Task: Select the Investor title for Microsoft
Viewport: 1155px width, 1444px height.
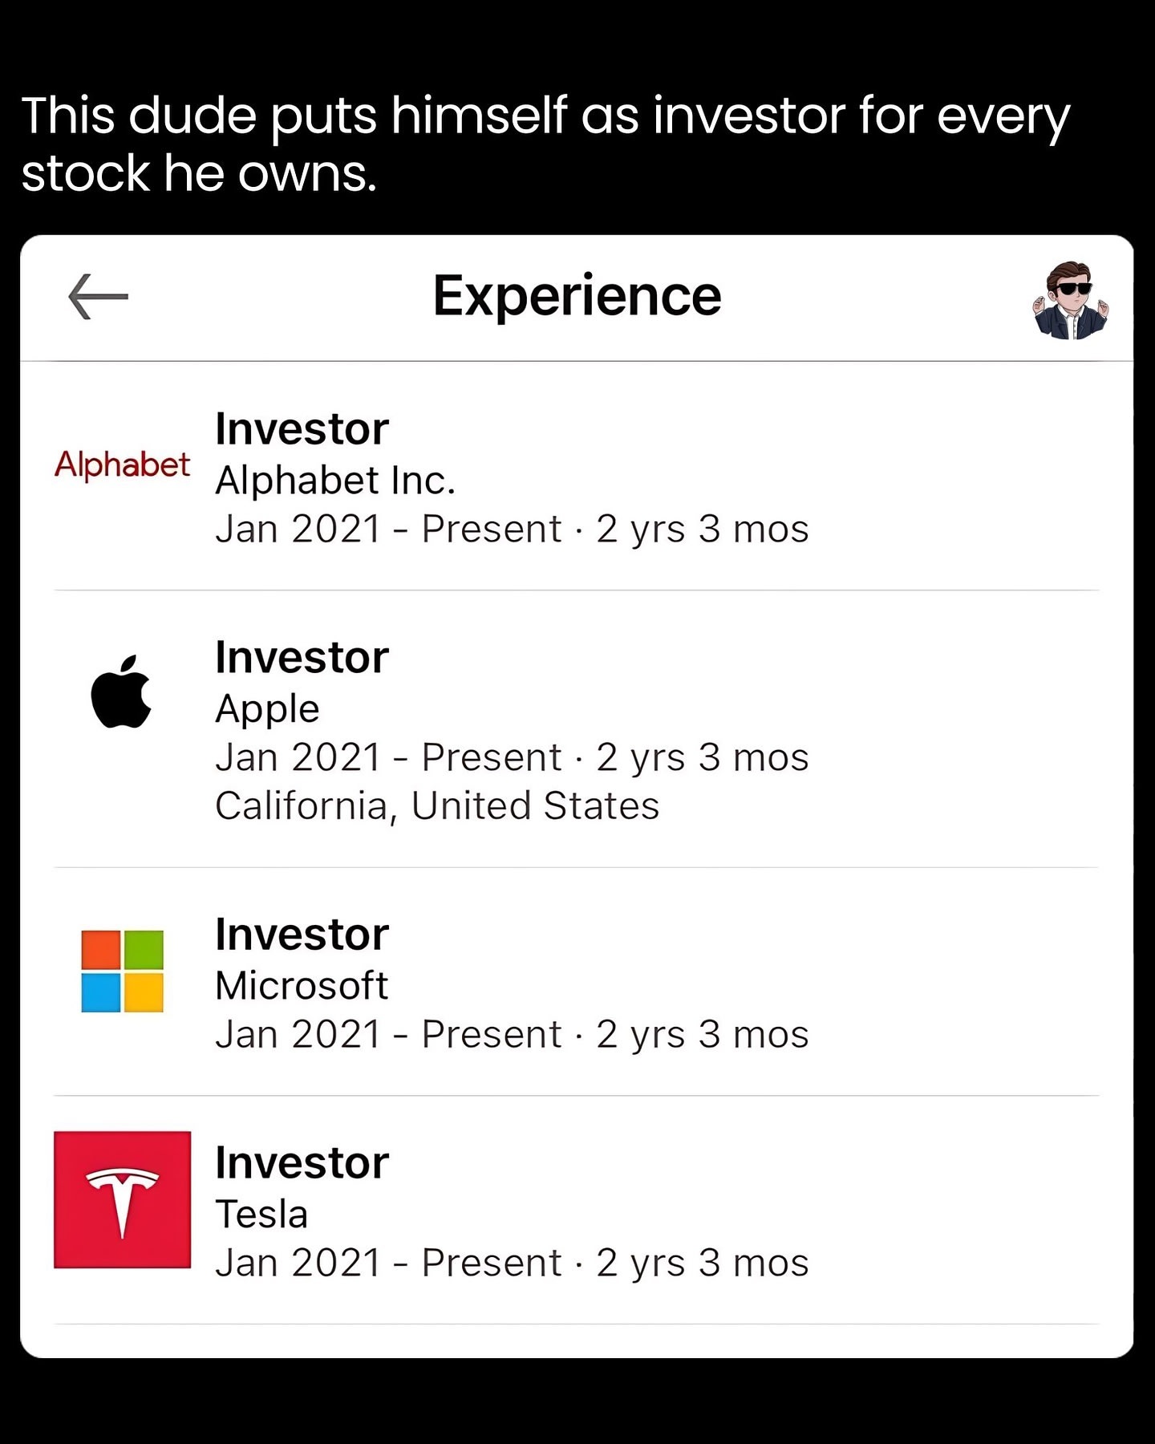Action: [302, 935]
